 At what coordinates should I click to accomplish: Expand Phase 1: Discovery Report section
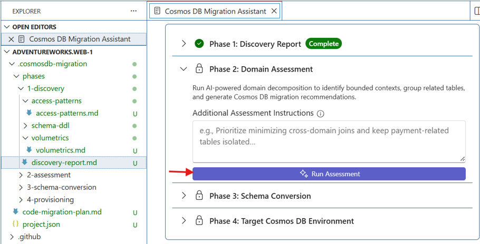(x=184, y=44)
